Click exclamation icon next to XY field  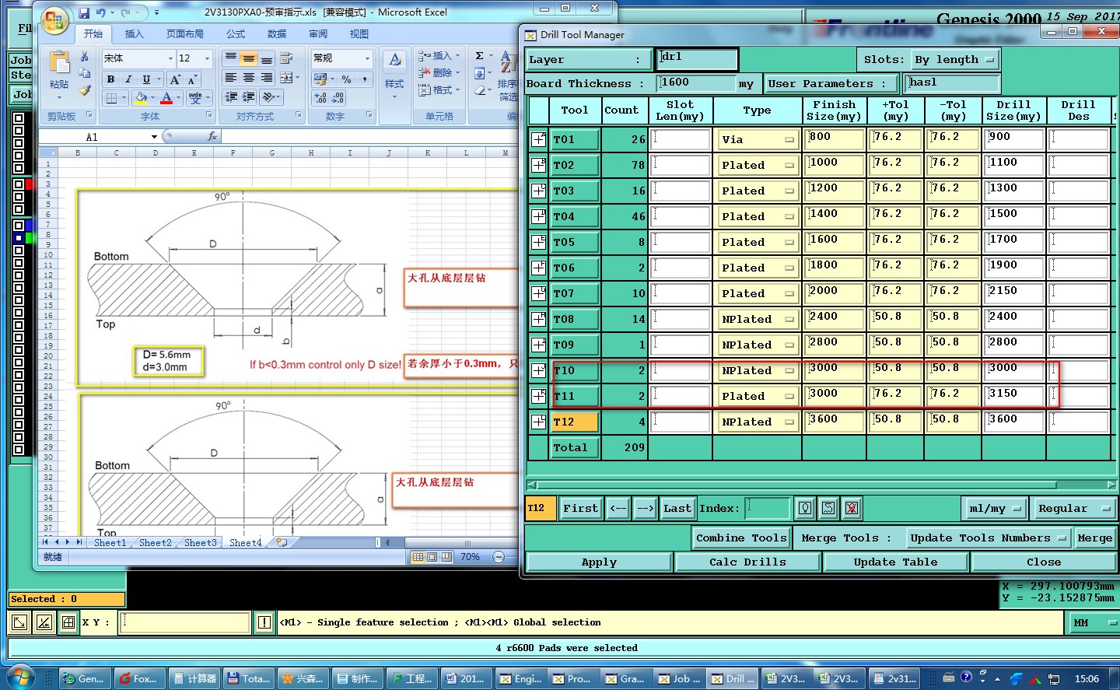point(264,622)
